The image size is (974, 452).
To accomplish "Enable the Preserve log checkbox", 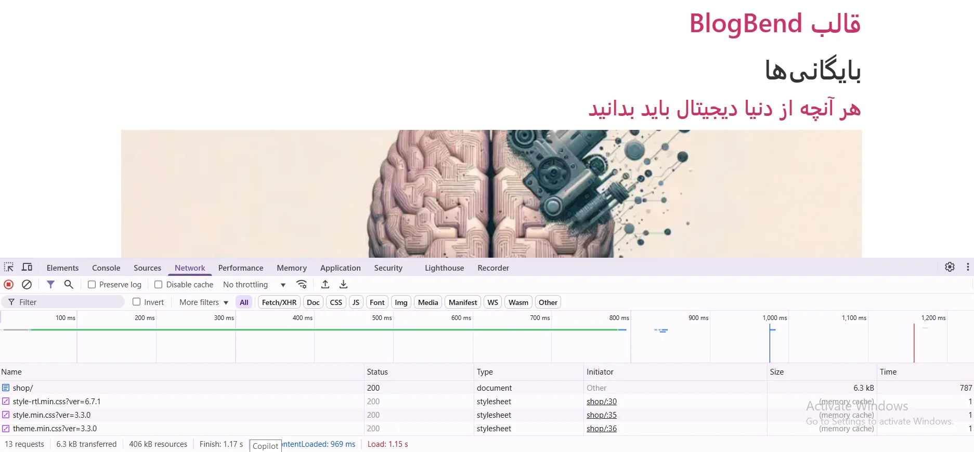I will [92, 284].
